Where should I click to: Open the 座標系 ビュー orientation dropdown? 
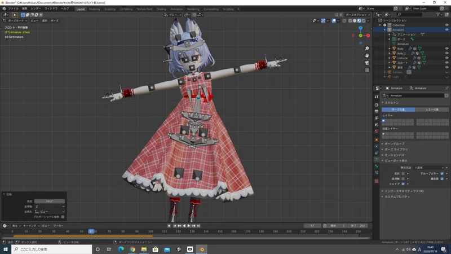50,212
